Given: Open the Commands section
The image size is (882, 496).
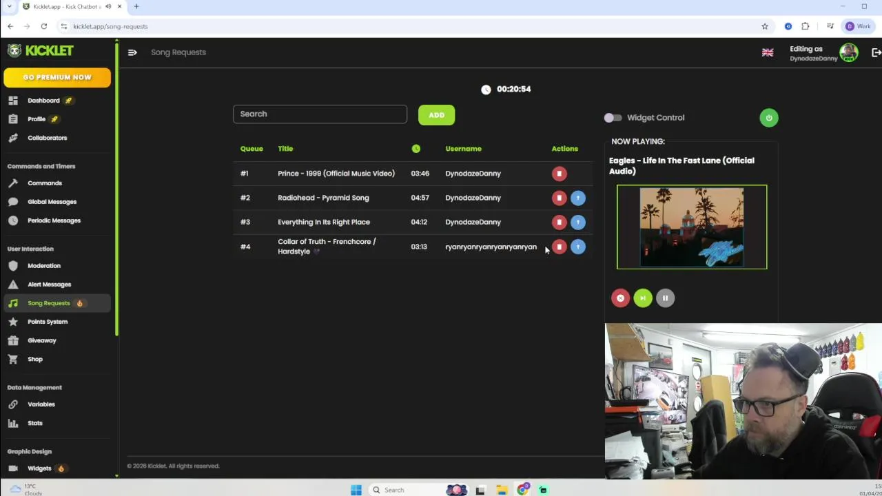Looking at the screenshot, I should pos(44,183).
